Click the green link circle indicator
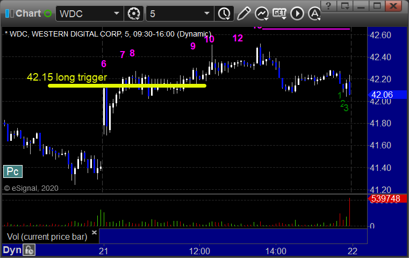 coord(48,13)
